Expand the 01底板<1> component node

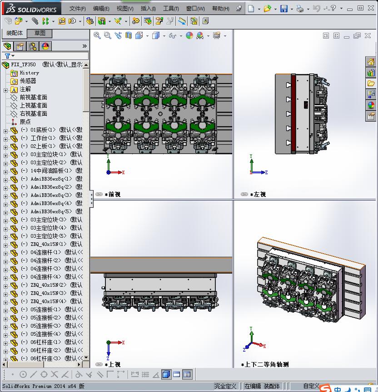(x=5, y=130)
